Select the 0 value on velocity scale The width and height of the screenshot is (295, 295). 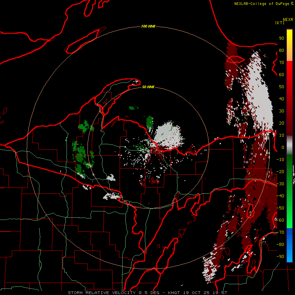click(283, 147)
